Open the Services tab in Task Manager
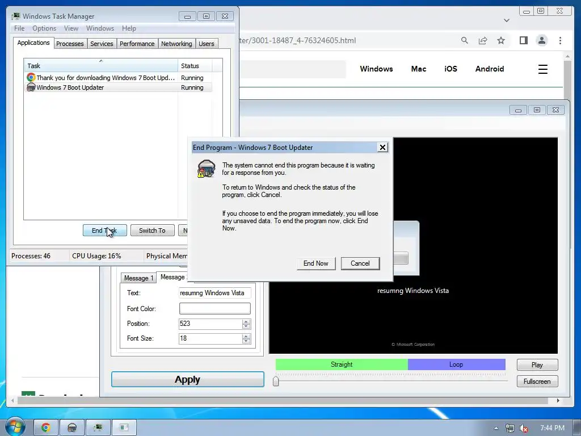Image resolution: width=581 pixels, height=436 pixels. click(102, 44)
